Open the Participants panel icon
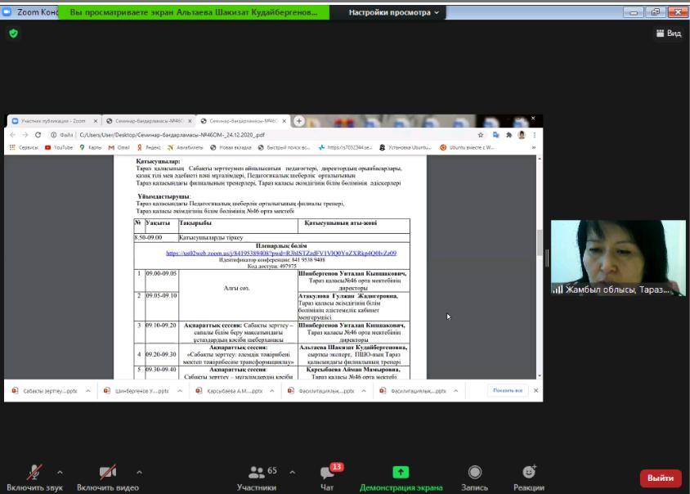690x494 pixels. 257,472
